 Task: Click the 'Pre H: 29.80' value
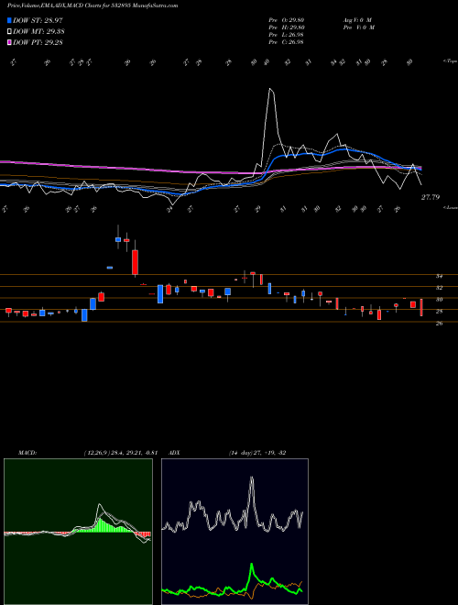pos(286,27)
